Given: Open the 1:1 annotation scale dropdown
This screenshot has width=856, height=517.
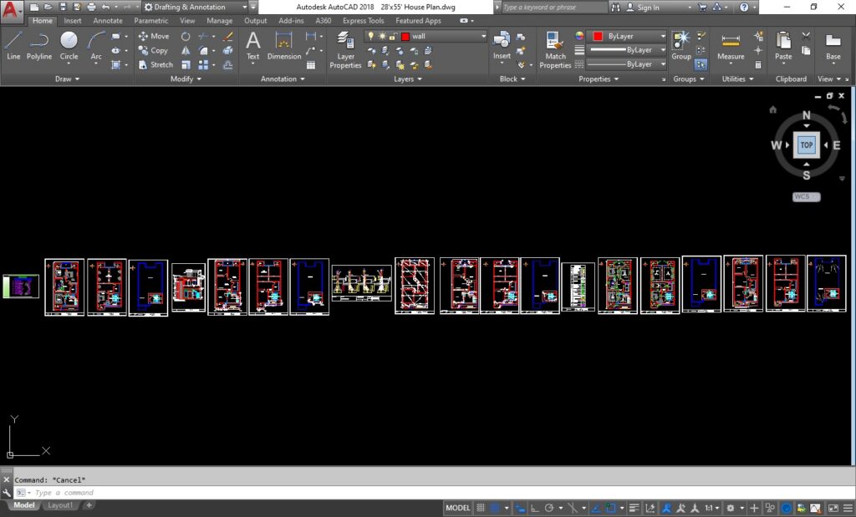Looking at the screenshot, I should click(711, 508).
